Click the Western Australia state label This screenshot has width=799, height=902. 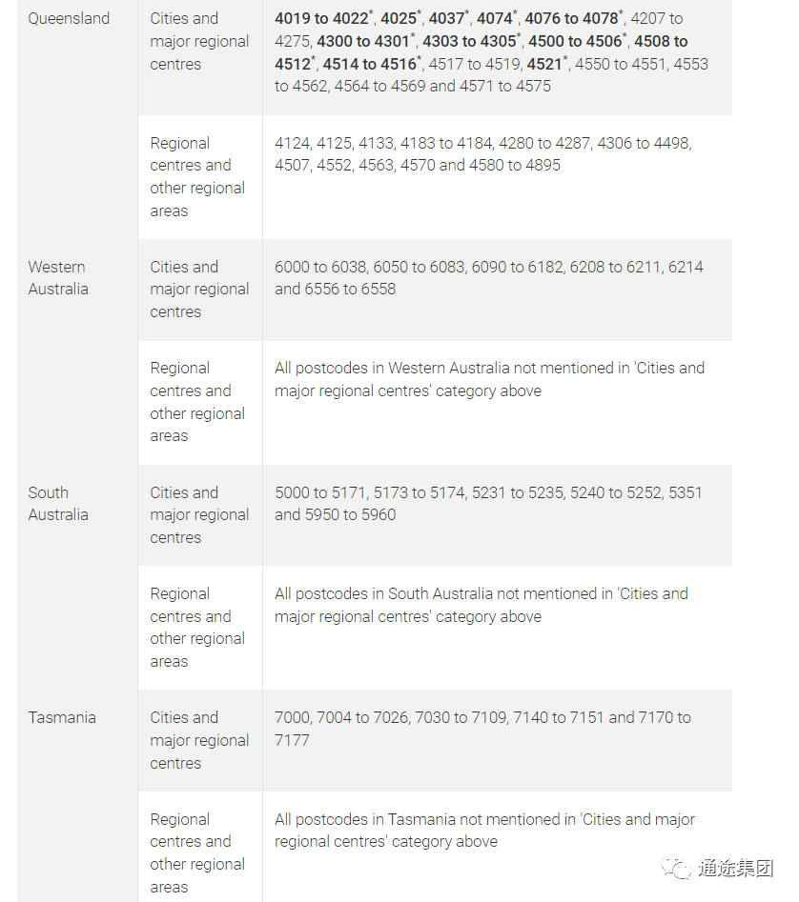[x=58, y=278]
